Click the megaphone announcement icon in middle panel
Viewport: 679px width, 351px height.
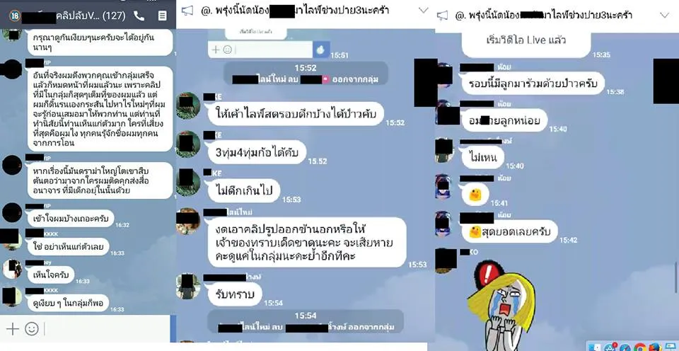point(187,11)
